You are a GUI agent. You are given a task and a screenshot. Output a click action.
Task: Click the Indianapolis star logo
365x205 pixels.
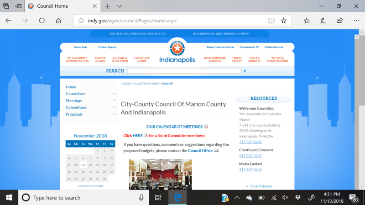coord(177,48)
